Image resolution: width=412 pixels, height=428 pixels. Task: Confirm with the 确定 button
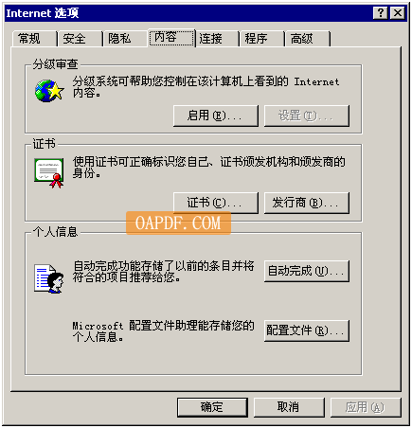coord(212,407)
